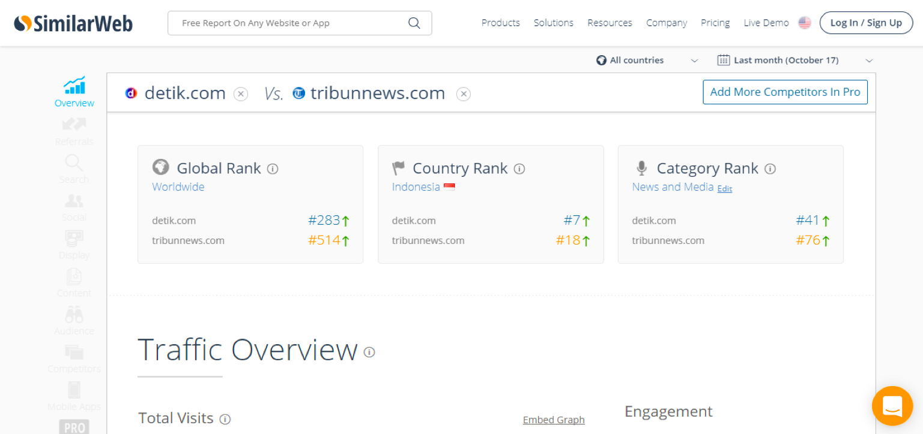Go to the Pricing page
Image resolution: width=923 pixels, height=434 pixels.
point(715,23)
